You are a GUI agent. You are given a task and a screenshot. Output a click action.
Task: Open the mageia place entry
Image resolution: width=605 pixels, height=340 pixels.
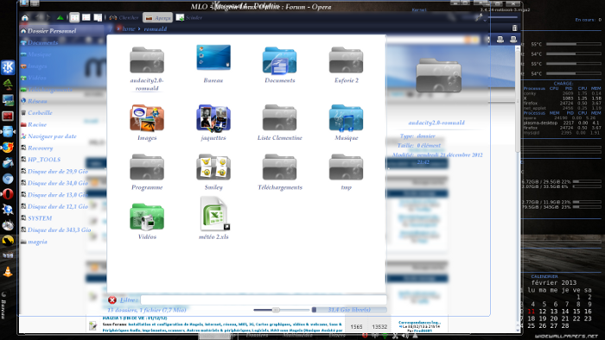click(37, 242)
